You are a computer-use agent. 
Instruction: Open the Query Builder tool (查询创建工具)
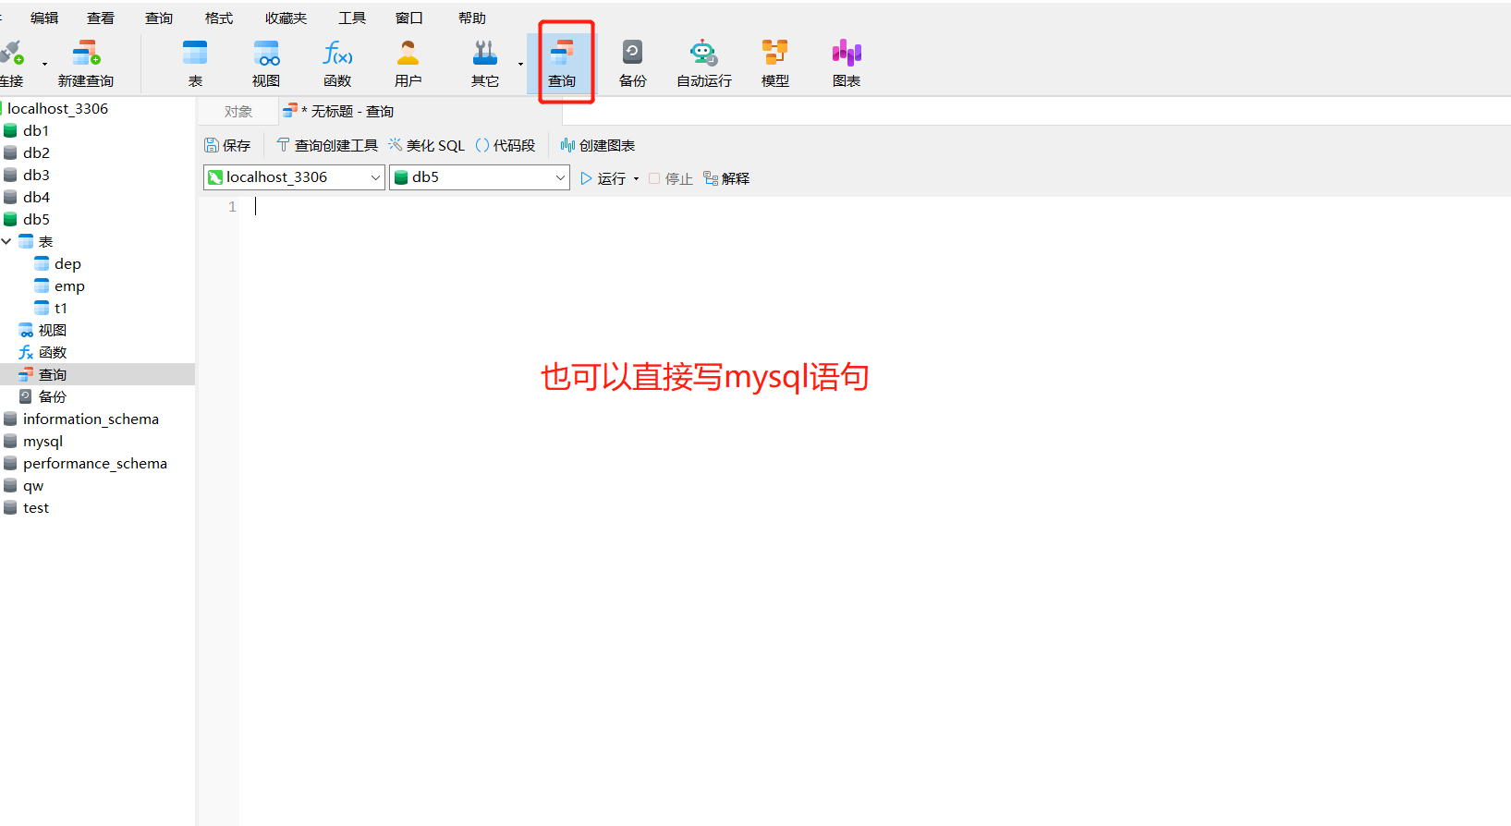pyautogui.click(x=327, y=145)
